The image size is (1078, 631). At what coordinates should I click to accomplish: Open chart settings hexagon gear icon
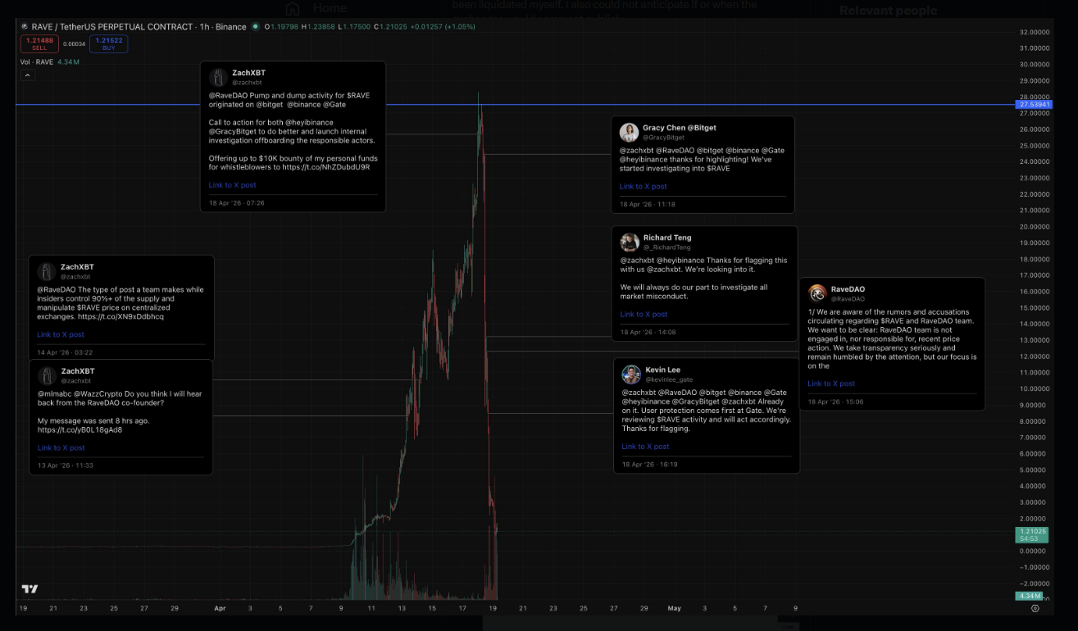[x=1035, y=608]
